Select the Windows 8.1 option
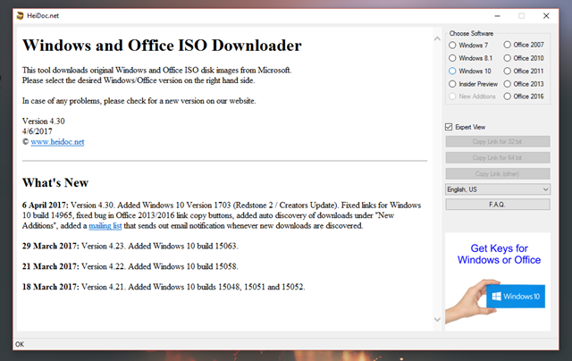Image resolution: width=572 pixels, height=361 pixels. coord(453,57)
